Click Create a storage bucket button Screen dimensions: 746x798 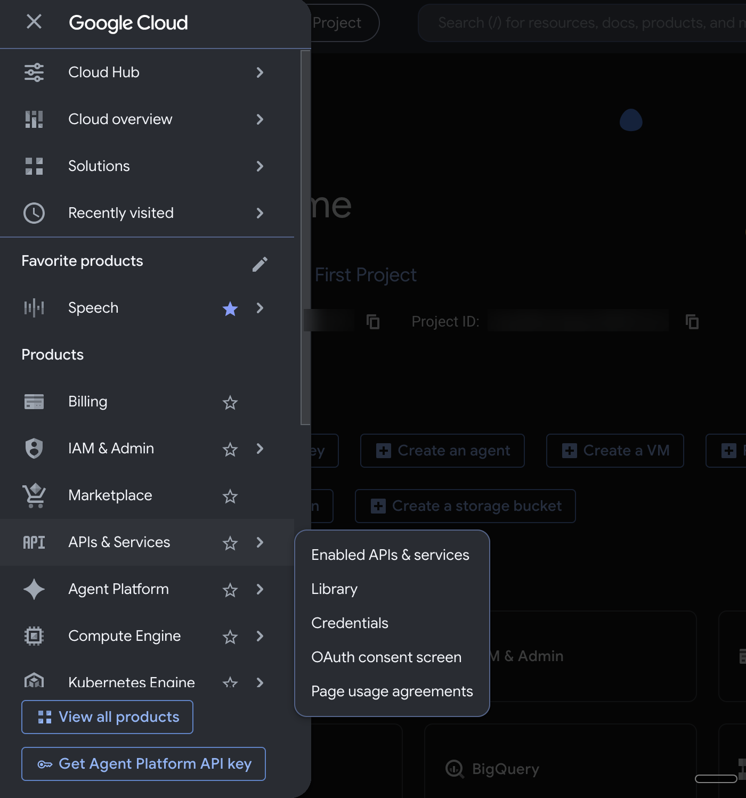(465, 506)
